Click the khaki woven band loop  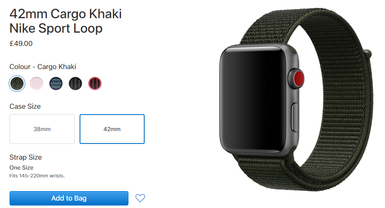(x=344, y=98)
